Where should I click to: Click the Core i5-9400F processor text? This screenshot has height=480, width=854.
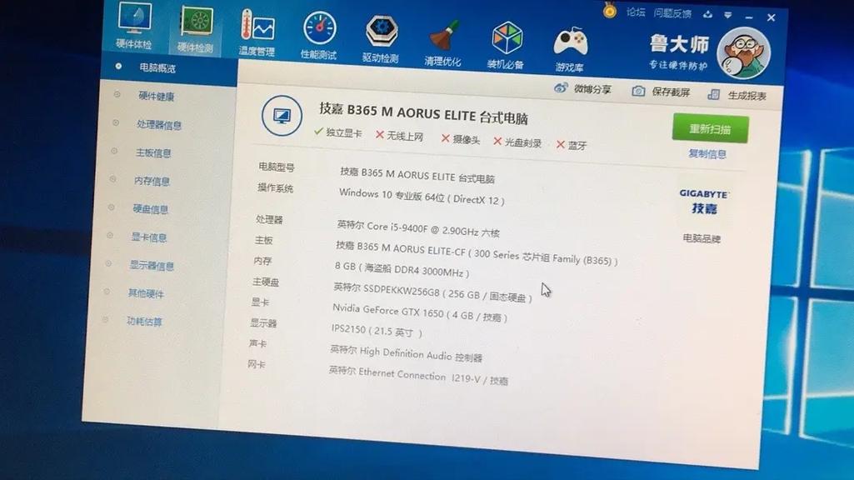click(417, 229)
